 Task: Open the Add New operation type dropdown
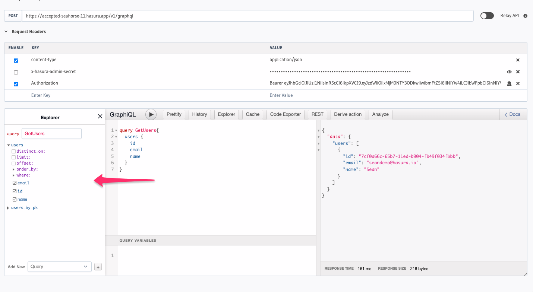(x=59, y=267)
